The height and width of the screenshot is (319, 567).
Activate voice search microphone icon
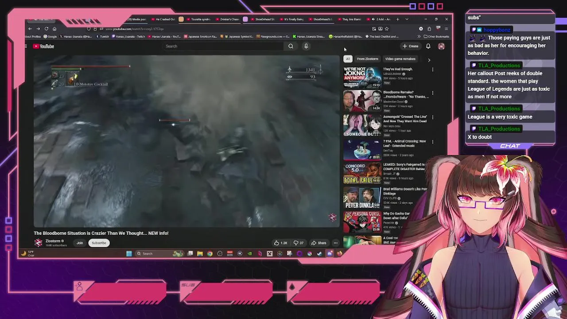click(306, 46)
